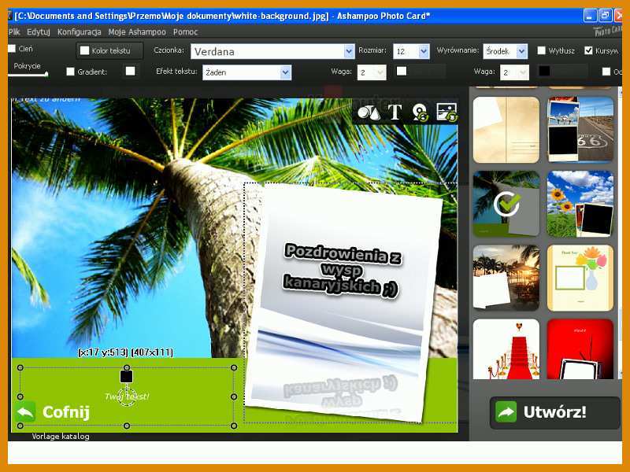This screenshot has height=472, width=630.
Task: Select the shapes tool icon above canvas
Action: pos(369,112)
